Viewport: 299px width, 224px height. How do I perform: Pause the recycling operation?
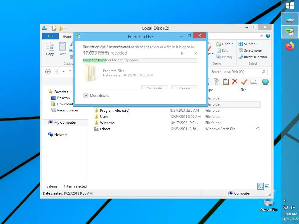[182, 54]
